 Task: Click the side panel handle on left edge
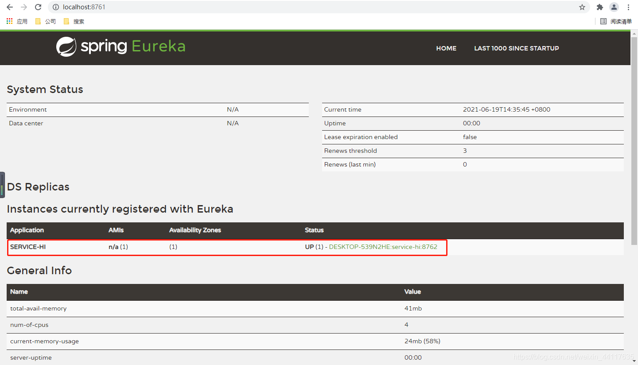[2, 185]
